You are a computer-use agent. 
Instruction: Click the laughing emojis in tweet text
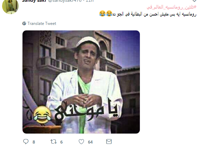pyautogui.click(x=106, y=13)
